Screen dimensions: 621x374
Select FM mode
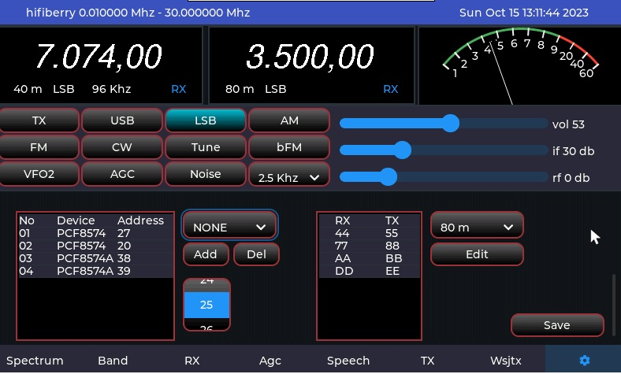pos(39,147)
